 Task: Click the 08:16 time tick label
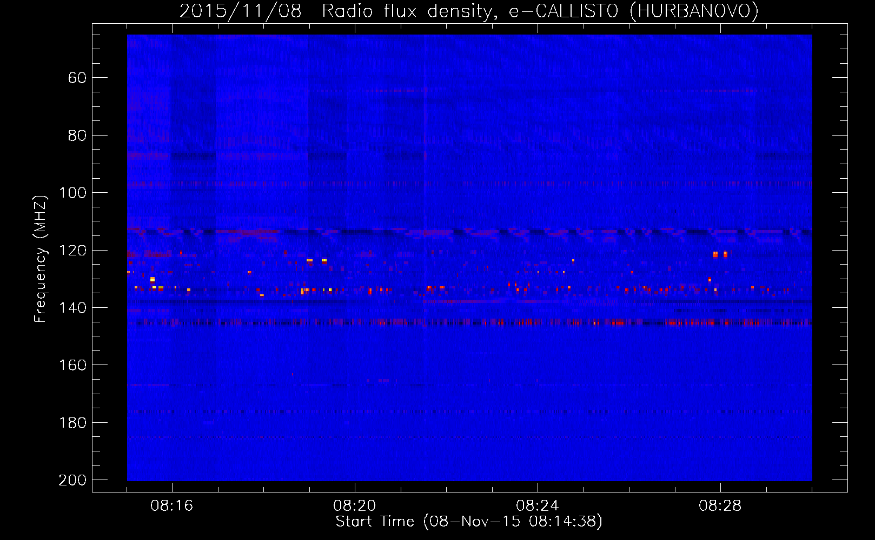pos(172,506)
